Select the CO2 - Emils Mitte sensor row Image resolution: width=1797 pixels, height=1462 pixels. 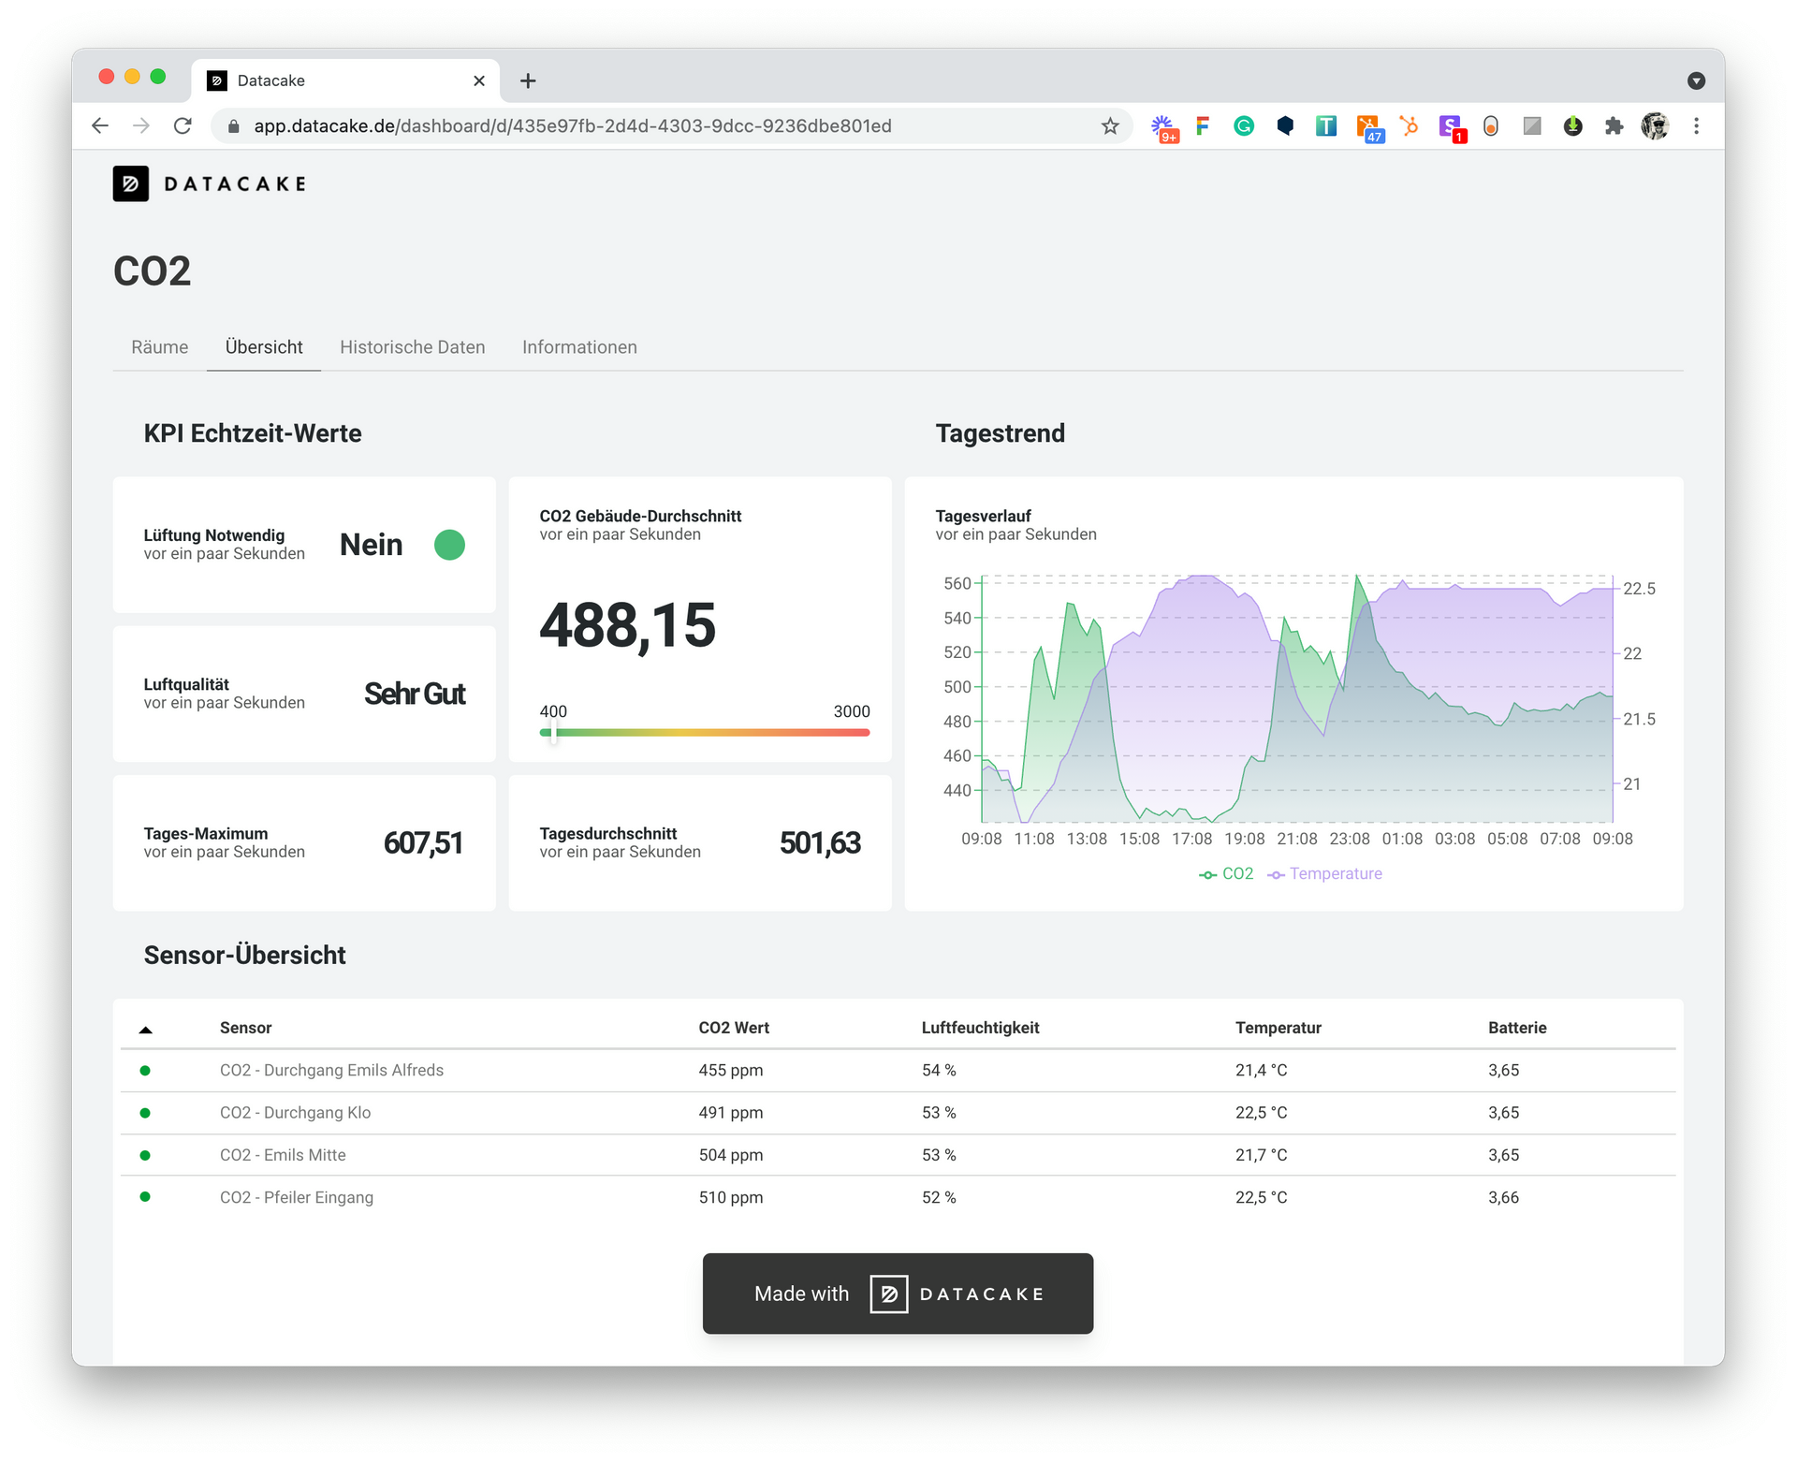(x=898, y=1155)
